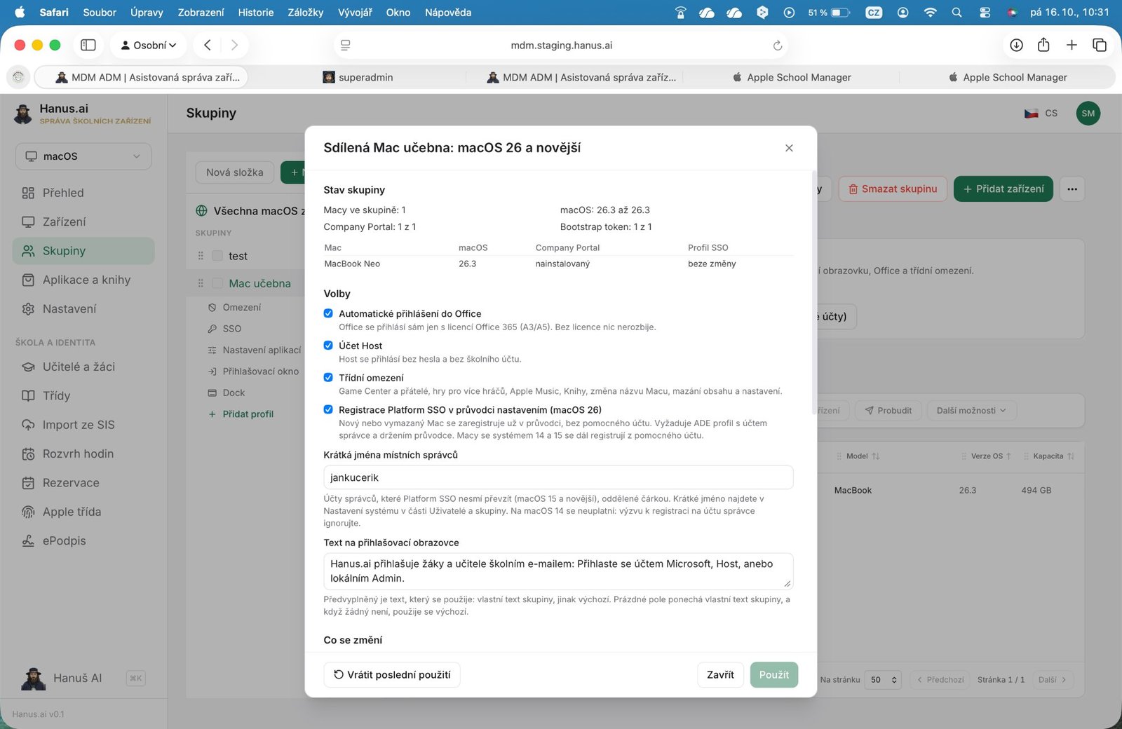
Task: Open macOS platform dropdown
Action: pos(83,156)
